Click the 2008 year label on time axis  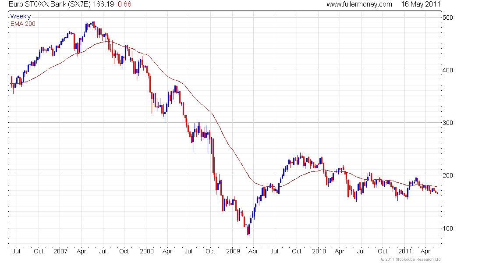pos(147,251)
